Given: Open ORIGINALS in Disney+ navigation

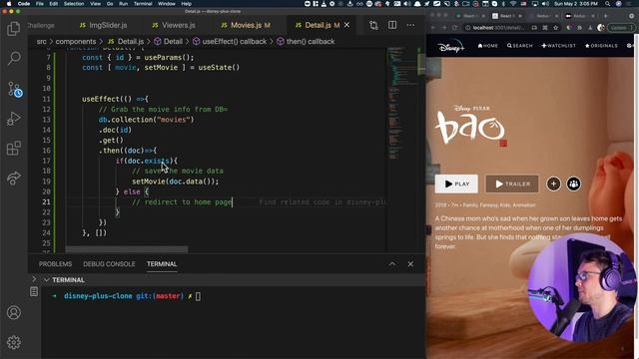Looking at the screenshot, I should [601, 46].
